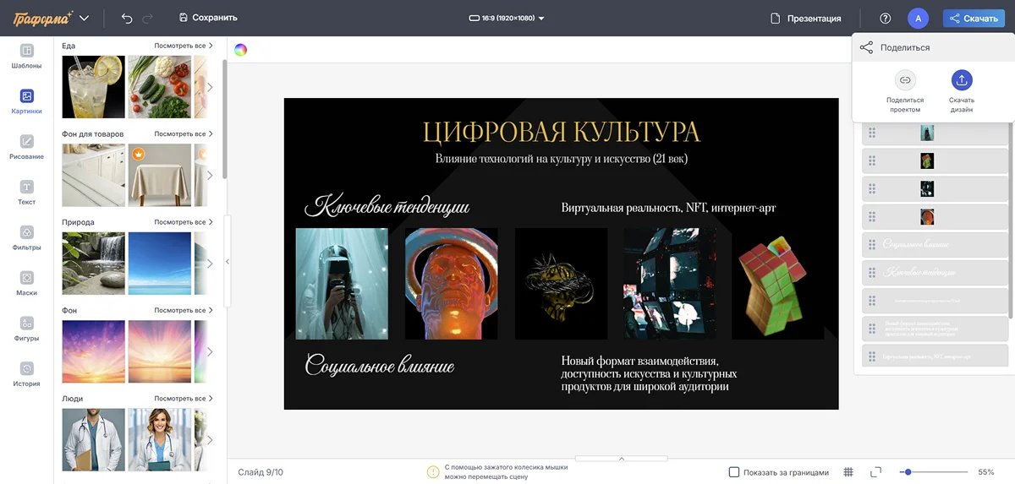Expand Природа category with Посмотреть все
Image resolution: width=1015 pixels, height=484 pixels.
point(184,222)
